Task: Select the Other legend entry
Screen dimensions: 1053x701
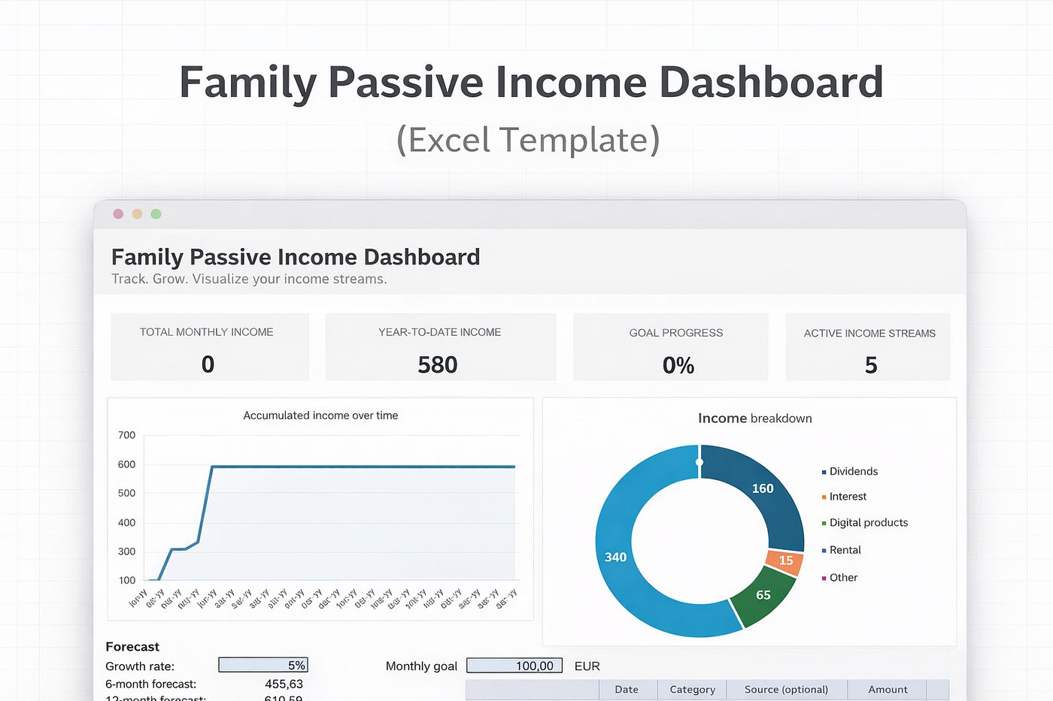Action: pos(840,578)
